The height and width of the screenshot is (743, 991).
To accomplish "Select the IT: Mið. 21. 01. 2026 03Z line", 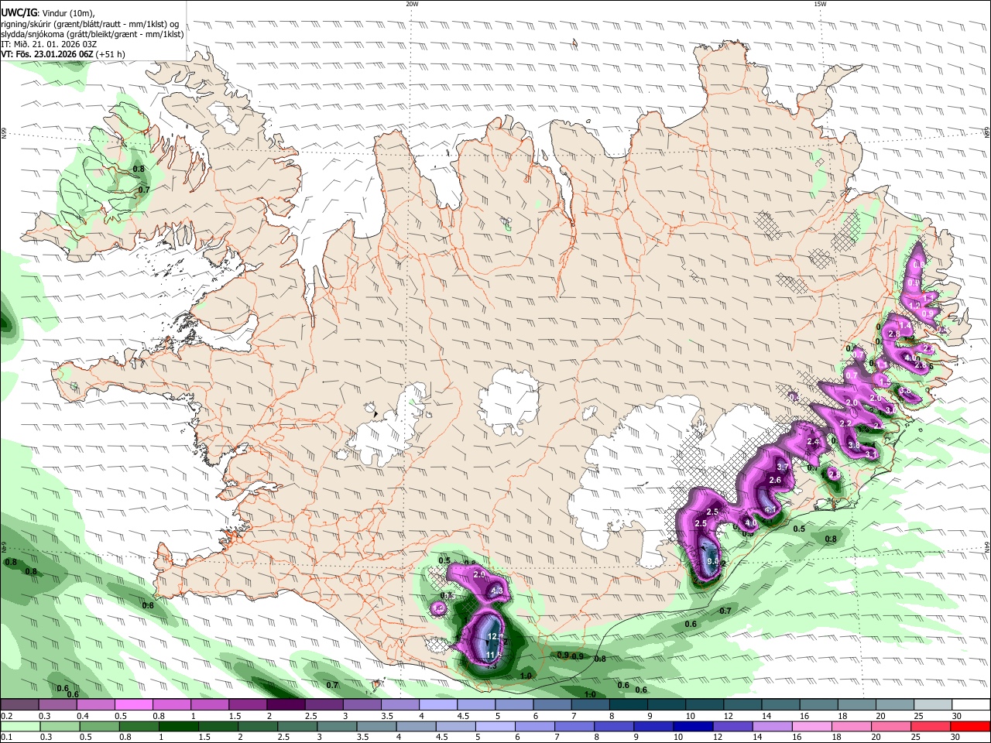I will (50, 44).
